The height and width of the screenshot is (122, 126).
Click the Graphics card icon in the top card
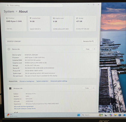pos(54,18)
